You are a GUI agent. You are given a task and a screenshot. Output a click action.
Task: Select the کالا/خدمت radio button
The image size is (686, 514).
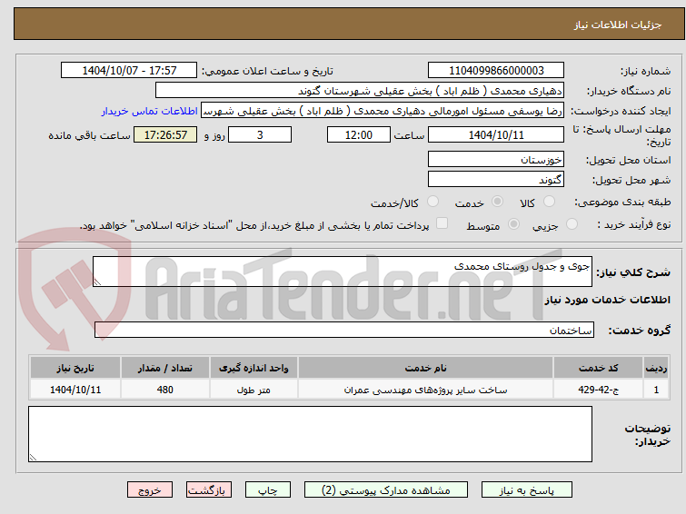(x=433, y=202)
